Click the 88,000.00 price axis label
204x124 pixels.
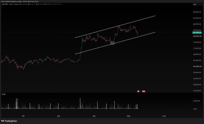pyautogui.click(x=197, y=24)
